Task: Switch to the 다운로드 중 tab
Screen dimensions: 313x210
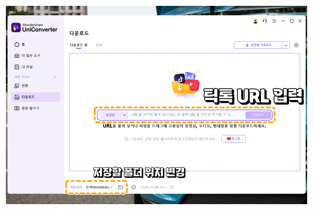Action: coord(79,45)
